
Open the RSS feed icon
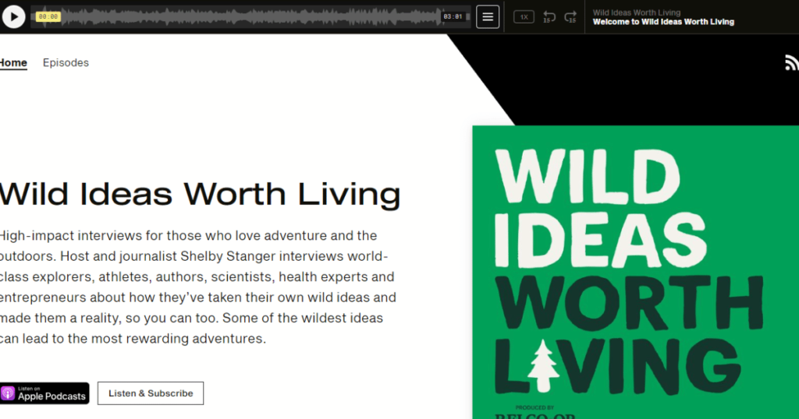(x=791, y=62)
